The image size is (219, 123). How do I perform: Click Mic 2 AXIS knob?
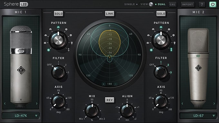click(161, 101)
